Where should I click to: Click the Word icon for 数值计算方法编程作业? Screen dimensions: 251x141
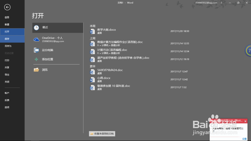click(x=92, y=44)
